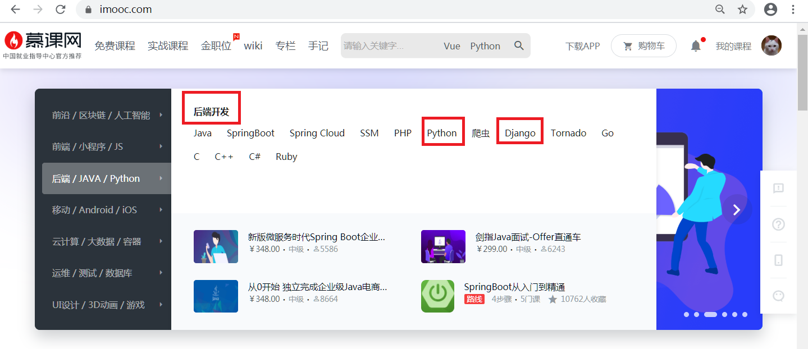
Task: Select the Go topic link
Action: pyautogui.click(x=608, y=133)
